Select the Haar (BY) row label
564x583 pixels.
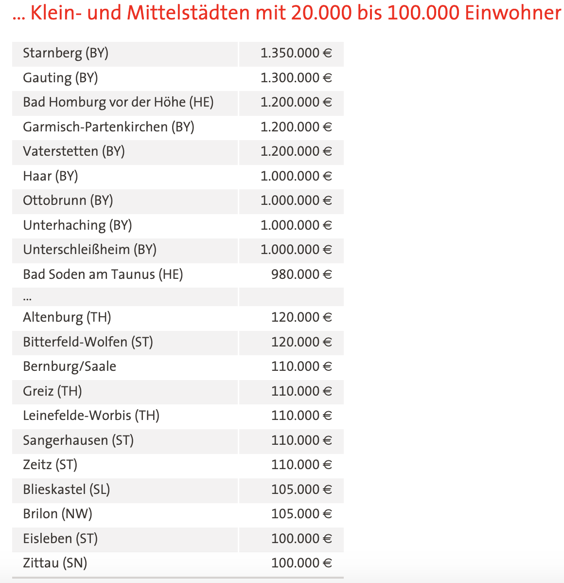[51, 176]
